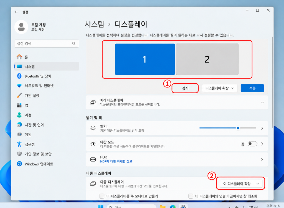Image resolution: width=284 pixels, height=208 pixels.
Task: Click the settings page vertical scrollbar
Action: [273, 82]
